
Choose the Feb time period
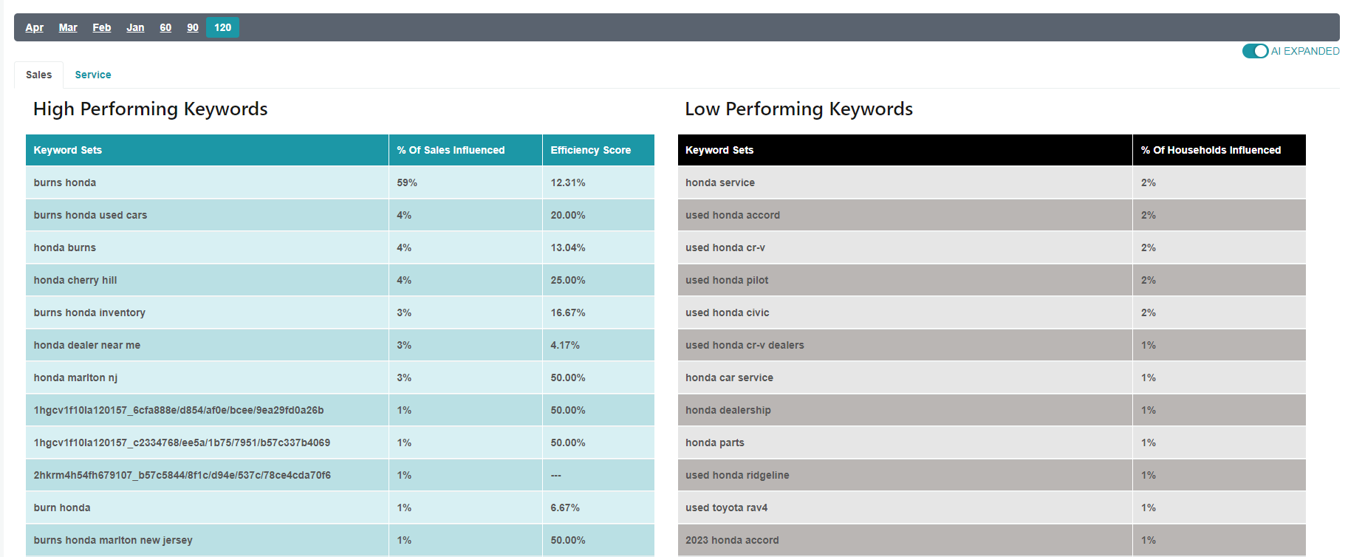tap(101, 27)
